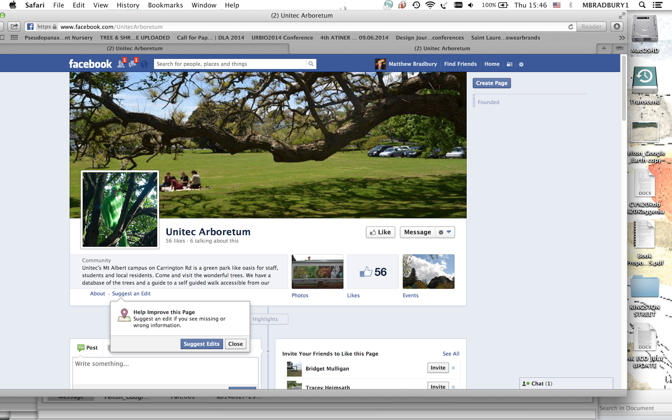Open the Bookmarks menu

coord(165,5)
